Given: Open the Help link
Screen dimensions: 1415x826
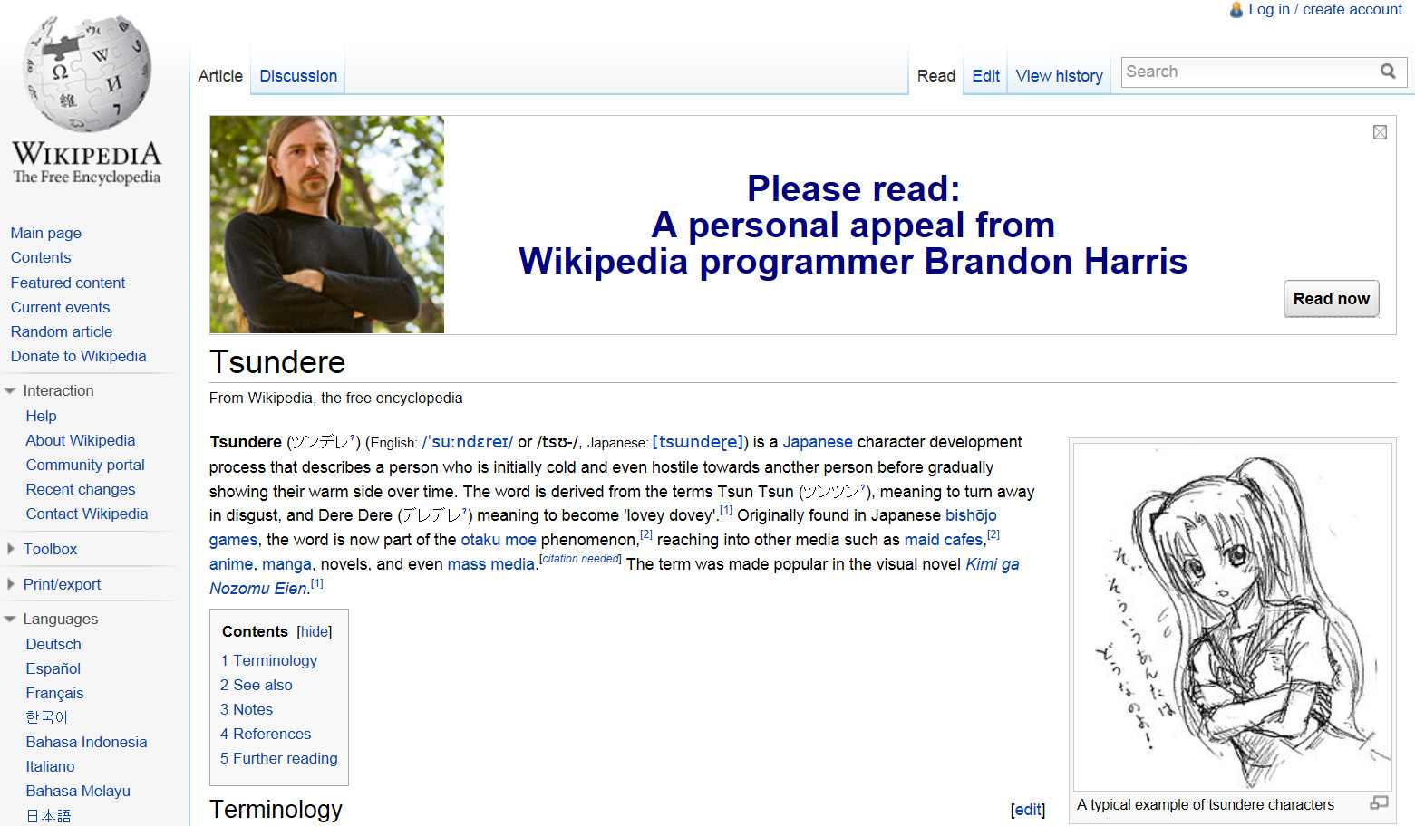Looking at the screenshot, I should pyautogui.click(x=42, y=416).
